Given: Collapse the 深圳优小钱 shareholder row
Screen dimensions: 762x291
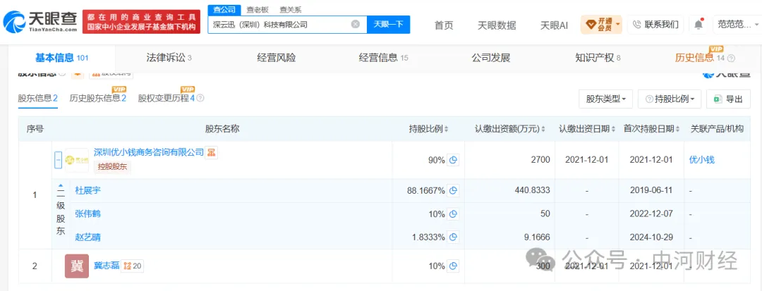Looking at the screenshot, I should [58, 160].
